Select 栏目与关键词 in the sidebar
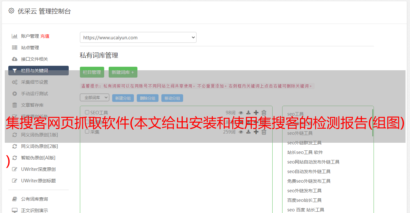 [38, 71]
